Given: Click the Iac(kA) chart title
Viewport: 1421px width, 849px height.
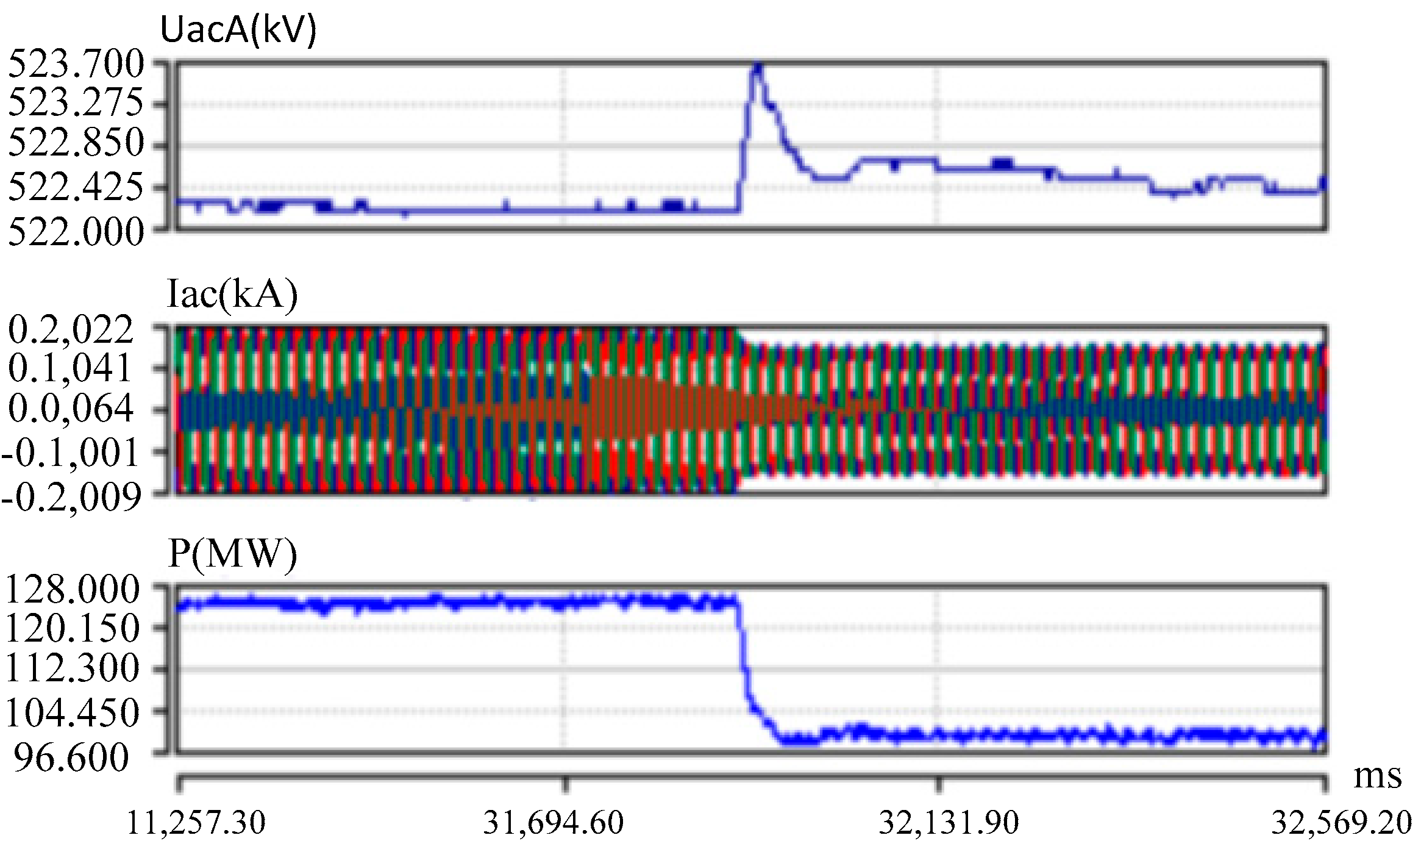Looking at the screenshot, I should [232, 294].
